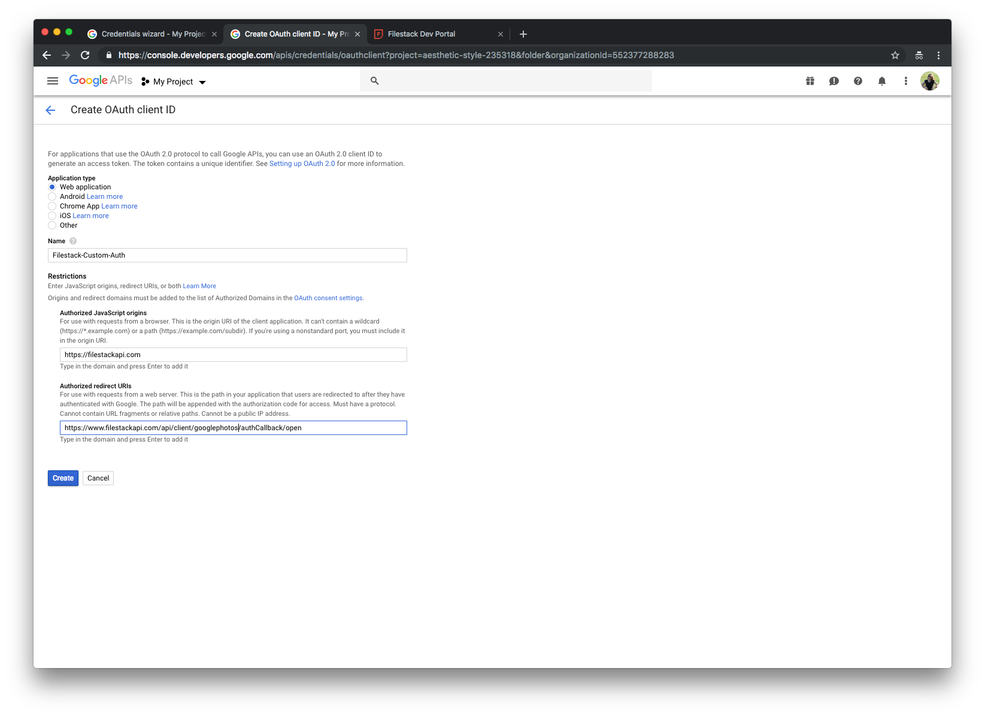Click the Create button
This screenshot has height=716, width=985.
(63, 478)
